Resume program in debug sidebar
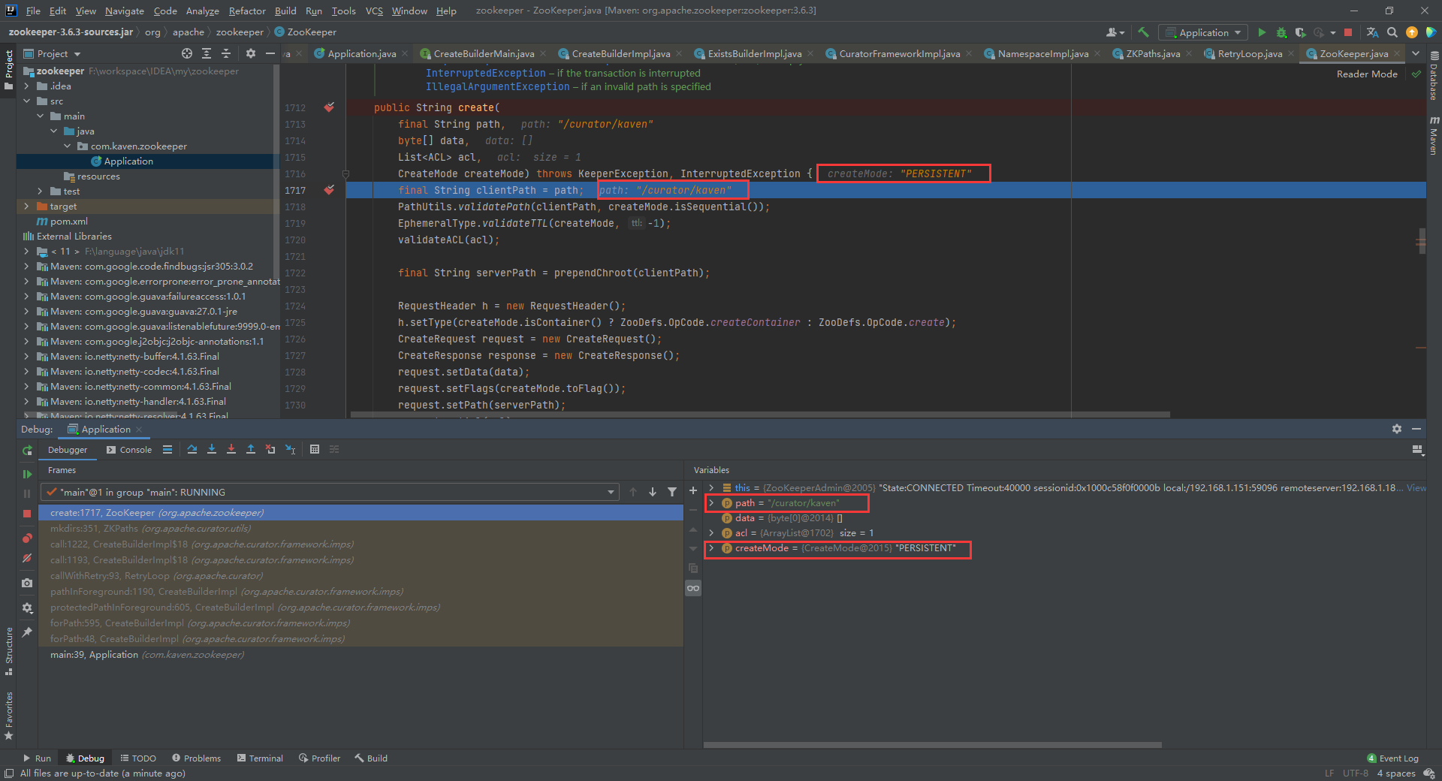1442x781 pixels. 27,474
